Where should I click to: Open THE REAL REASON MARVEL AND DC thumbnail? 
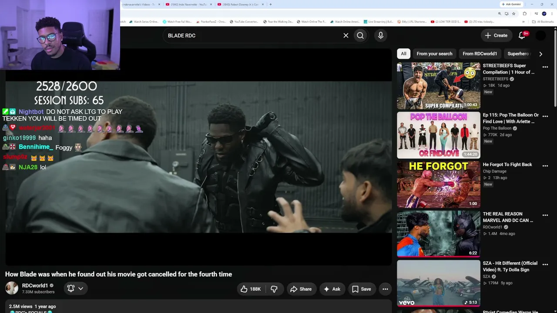pyautogui.click(x=438, y=234)
